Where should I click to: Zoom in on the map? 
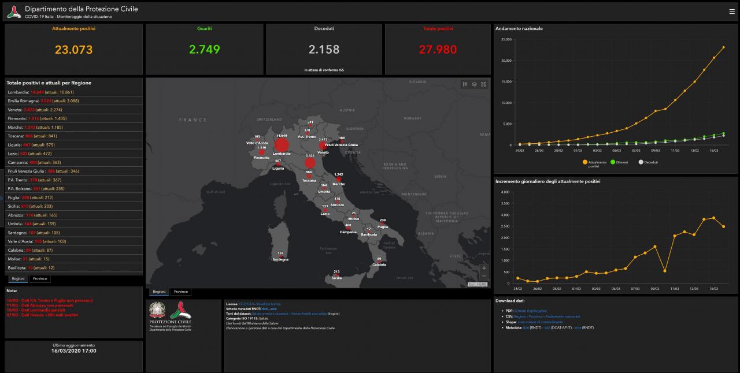click(484, 268)
